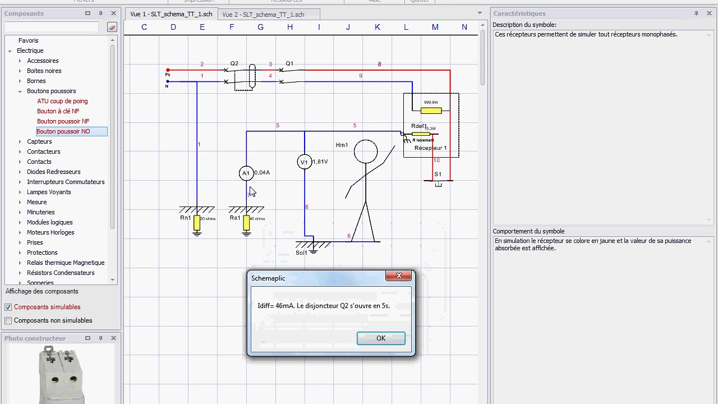This screenshot has width=718, height=404.
Task: Enable the Composants non simulables checkbox
Action: (8, 320)
